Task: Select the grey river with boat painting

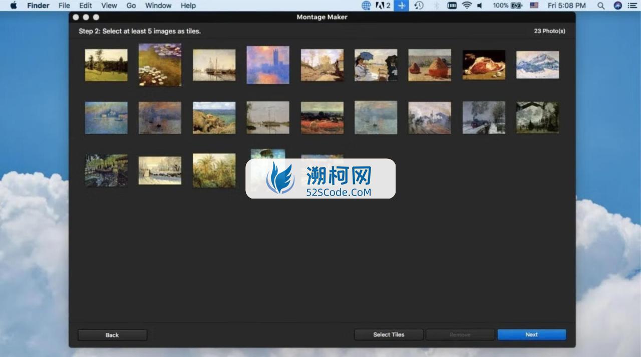Action: (268, 118)
